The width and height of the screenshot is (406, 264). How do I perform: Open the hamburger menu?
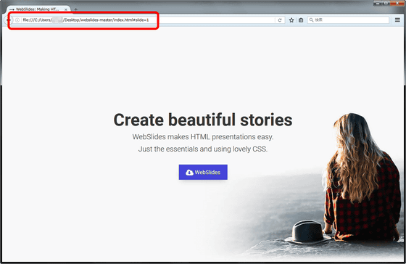(x=397, y=20)
